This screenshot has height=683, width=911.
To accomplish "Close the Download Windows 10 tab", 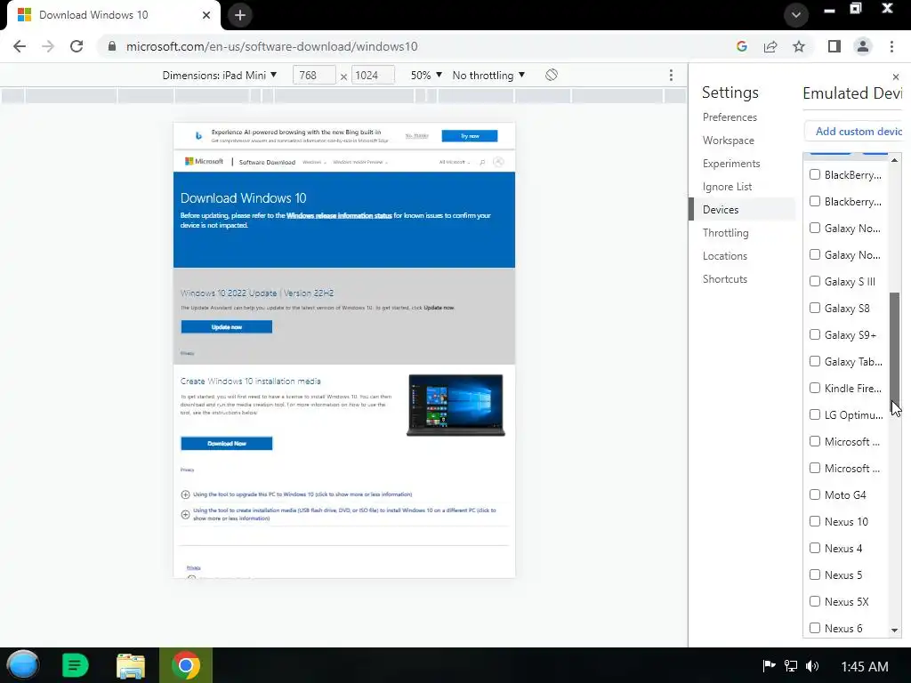I will pos(206,15).
